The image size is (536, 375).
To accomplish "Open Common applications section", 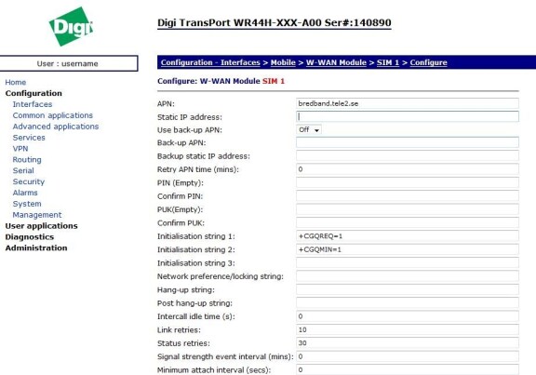I will tap(53, 115).
